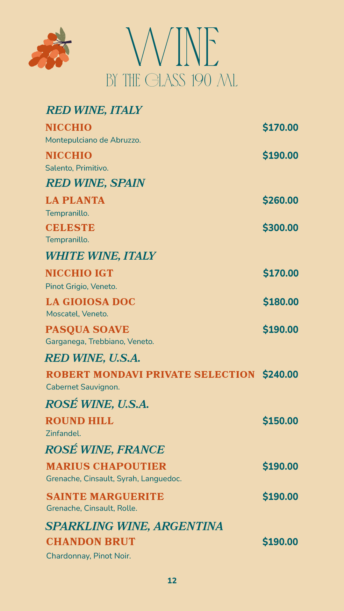
Task: Open the Red Wine, Spain heading
Action: pos(96,183)
